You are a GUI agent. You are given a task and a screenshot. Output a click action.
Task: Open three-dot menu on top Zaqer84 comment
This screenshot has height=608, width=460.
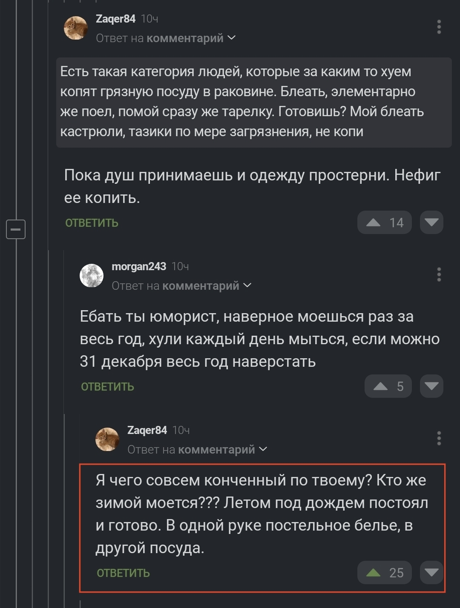tap(439, 27)
